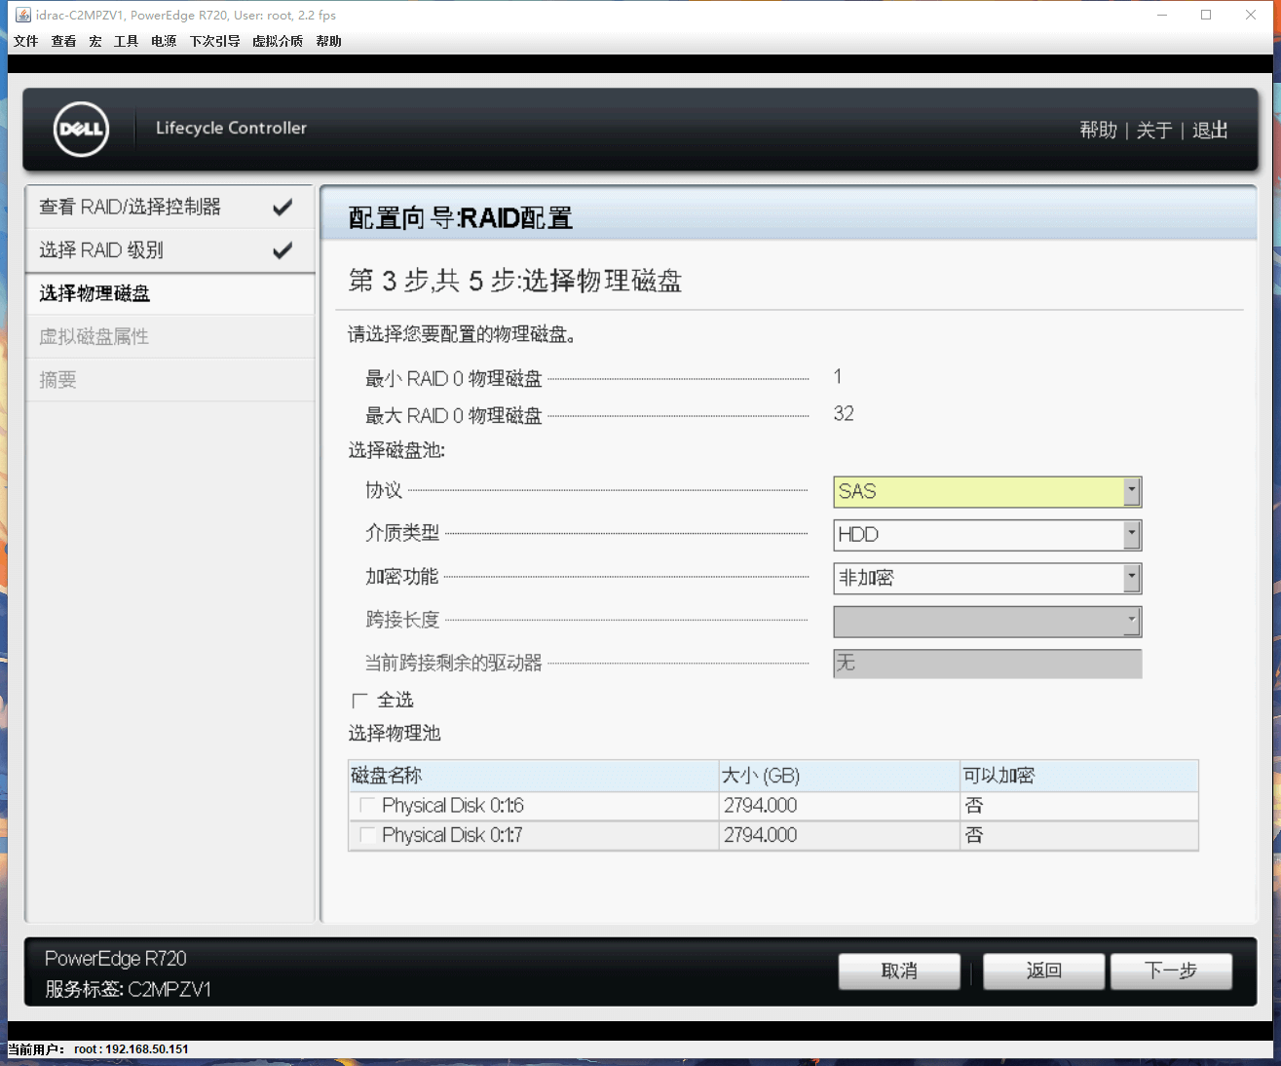
Task: Open the 介质类型 HDD dropdown
Action: pyautogui.click(x=1131, y=534)
